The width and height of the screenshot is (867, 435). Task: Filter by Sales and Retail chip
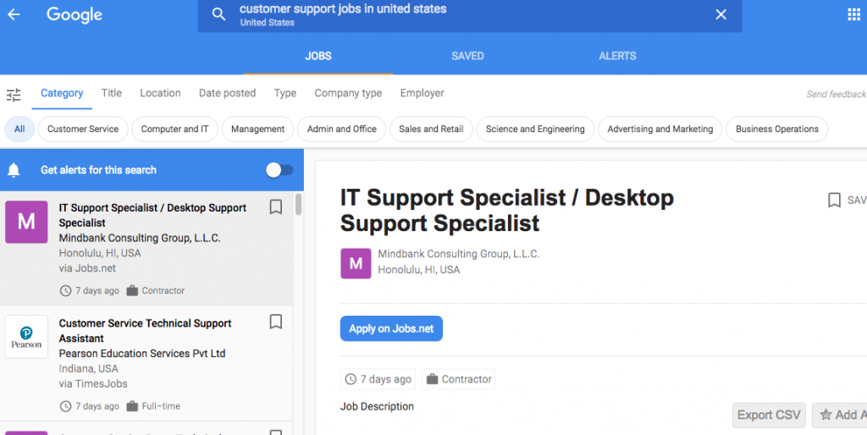tap(431, 129)
